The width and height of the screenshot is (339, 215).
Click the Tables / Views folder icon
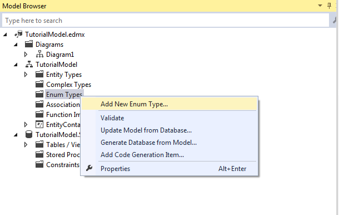tap(39, 144)
